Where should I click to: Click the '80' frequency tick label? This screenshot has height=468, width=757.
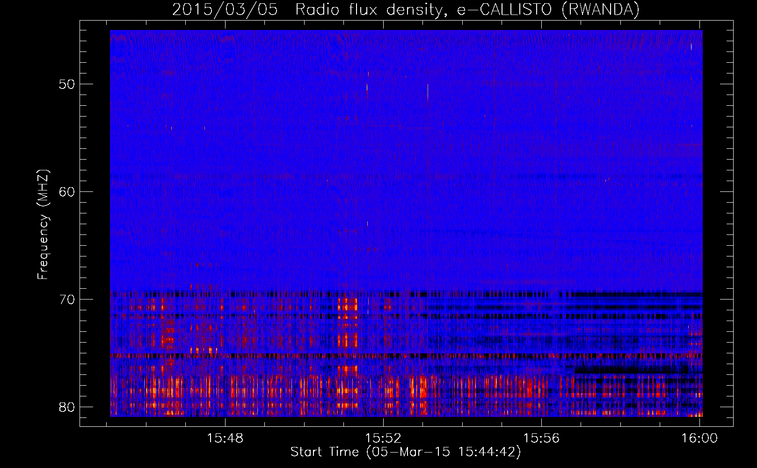tap(67, 407)
